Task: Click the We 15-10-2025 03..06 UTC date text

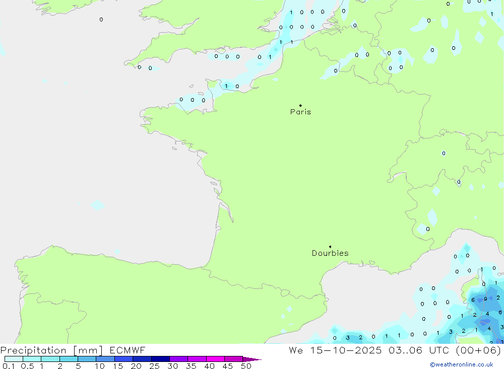Action: pyautogui.click(x=395, y=350)
